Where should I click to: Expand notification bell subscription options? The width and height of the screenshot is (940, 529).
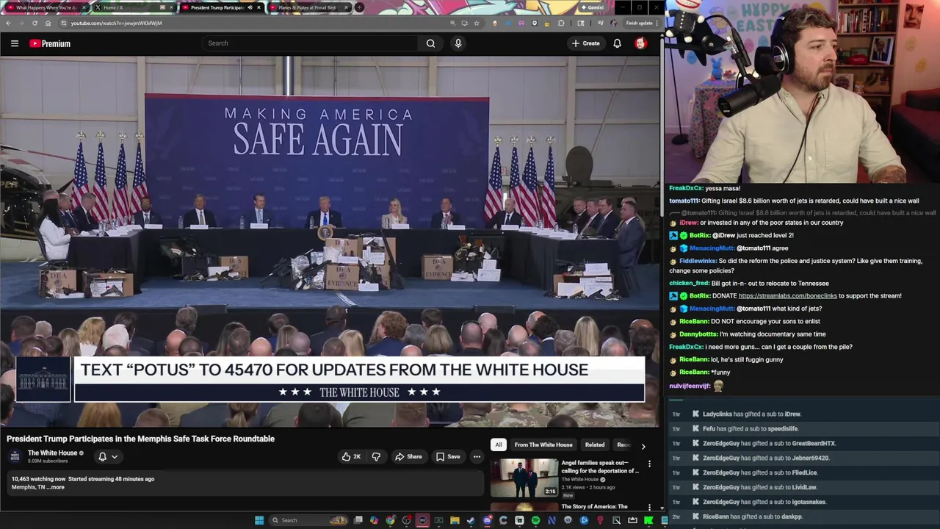point(115,456)
